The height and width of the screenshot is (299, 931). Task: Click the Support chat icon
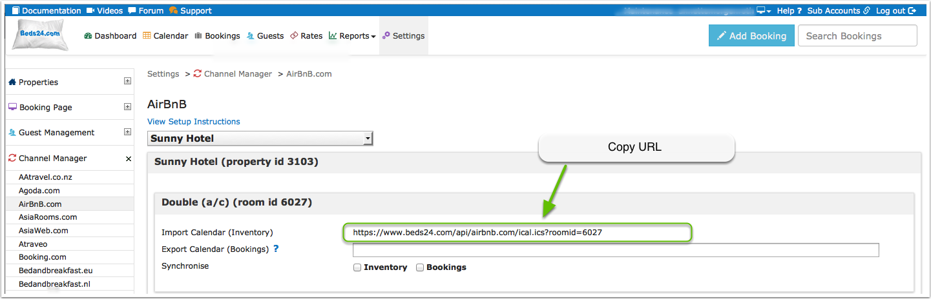pyautogui.click(x=173, y=10)
